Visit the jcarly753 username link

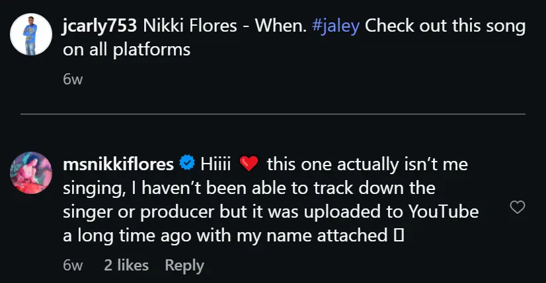point(100,26)
